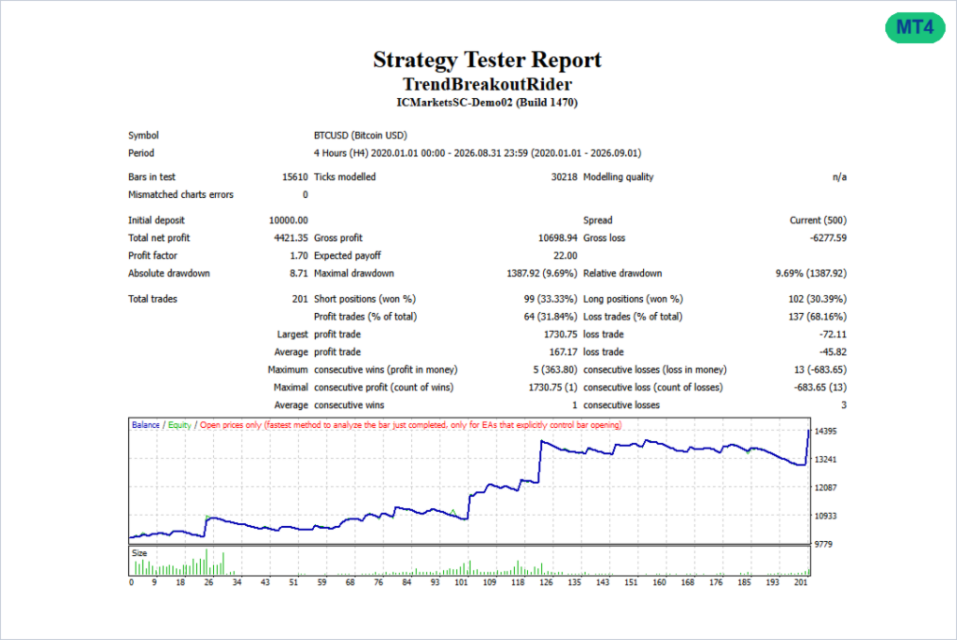Click trade number 26 on x-axis
Screen dimensions: 957x640
coord(208,583)
